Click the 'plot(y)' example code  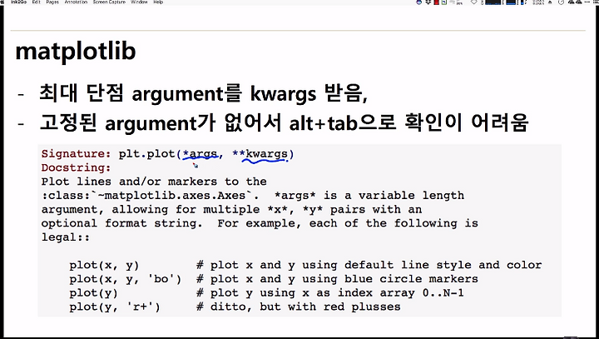click(x=93, y=293)
